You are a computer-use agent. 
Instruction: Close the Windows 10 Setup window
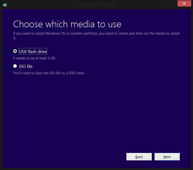pyautogui.click(x=184, y=4)
